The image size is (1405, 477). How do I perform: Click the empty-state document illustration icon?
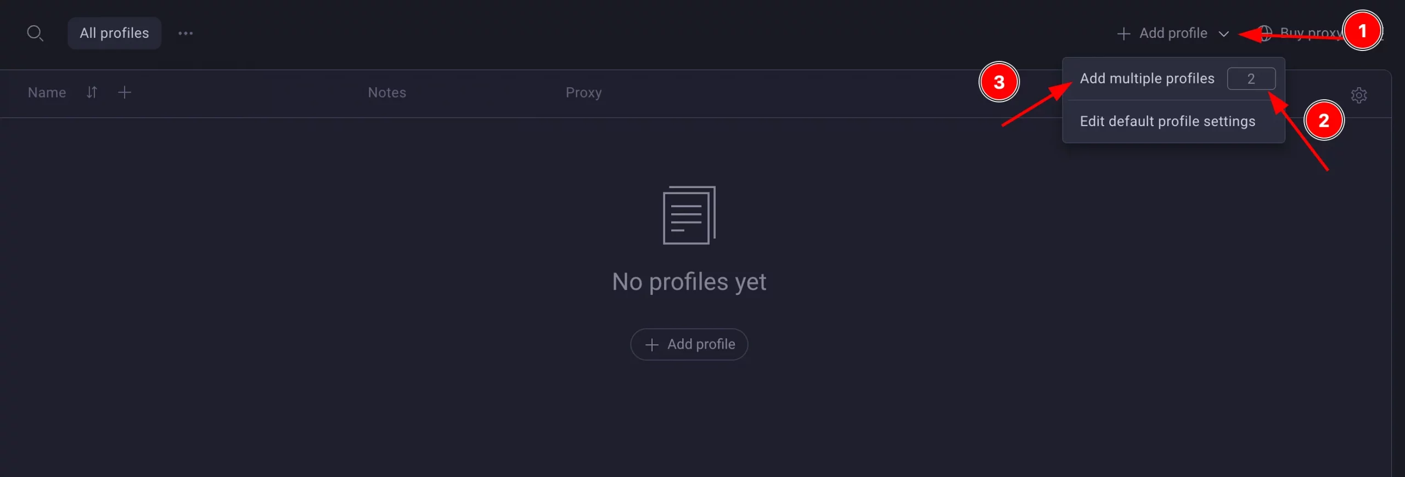[x=689, y=215]
